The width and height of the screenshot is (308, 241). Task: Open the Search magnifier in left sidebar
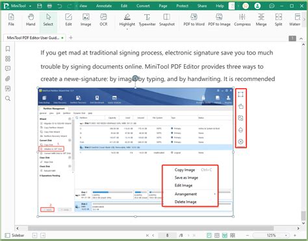click(8, 98)
